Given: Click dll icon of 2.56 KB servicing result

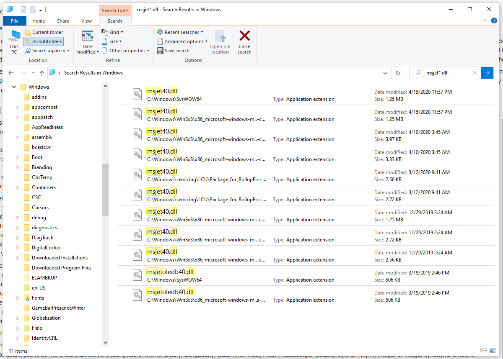Looking at the screenshot, I should click(137, 175).
